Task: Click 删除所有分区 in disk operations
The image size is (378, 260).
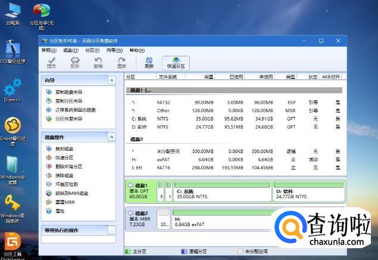Action: point(68,166)
